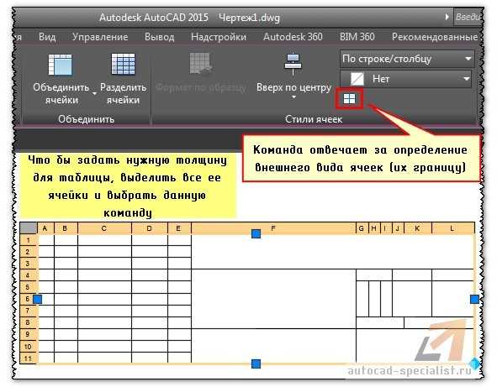Open the По строке/столбцу dropdown

(x=407, y=59)
